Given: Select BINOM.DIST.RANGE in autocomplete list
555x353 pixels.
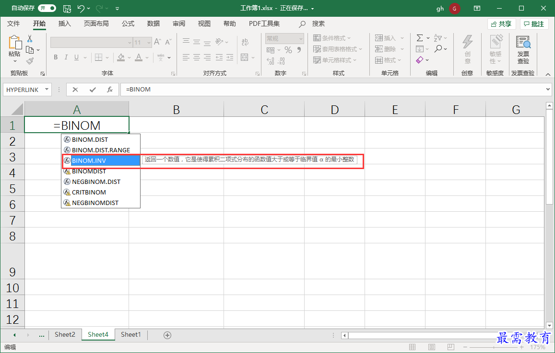Looking at the screenshot, I should (101, 150).
